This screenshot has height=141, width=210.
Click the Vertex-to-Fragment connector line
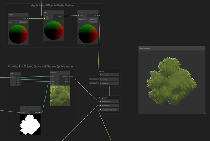tap(109, 91)
